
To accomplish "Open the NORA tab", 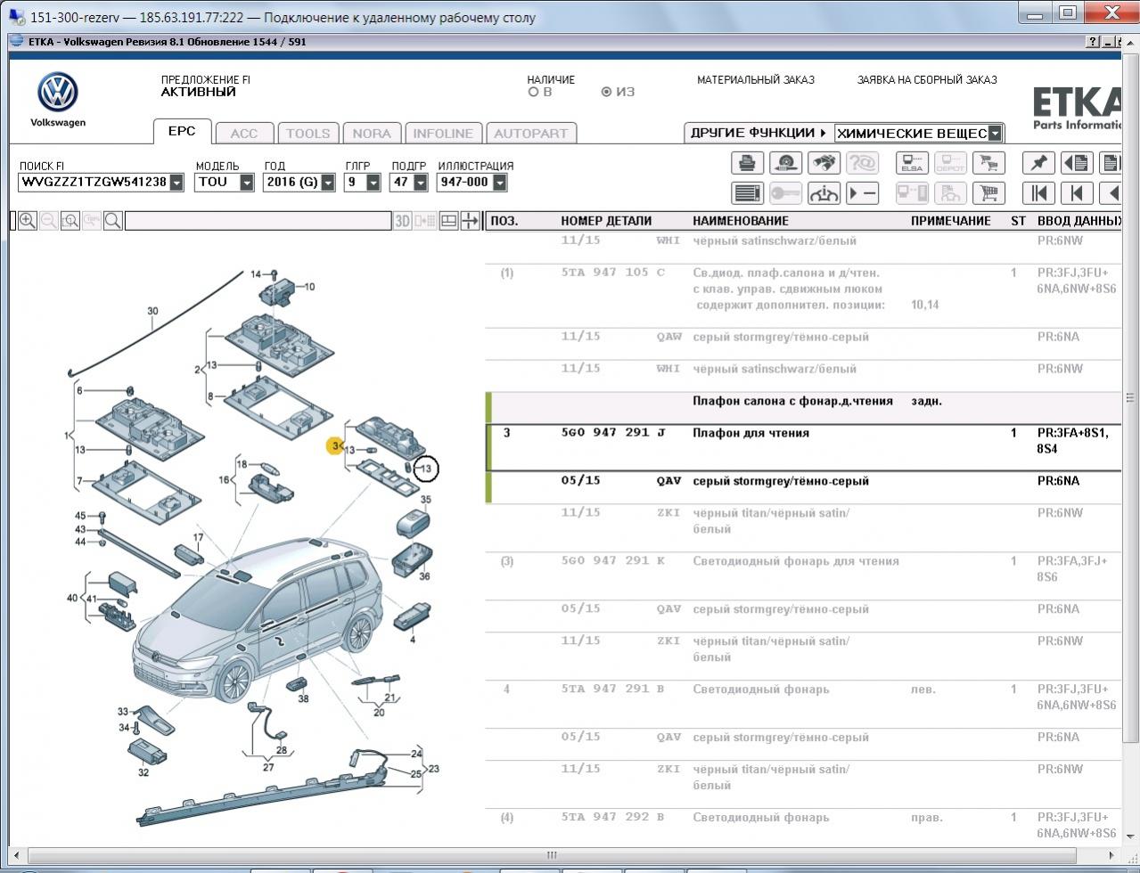I will (372, 133).
